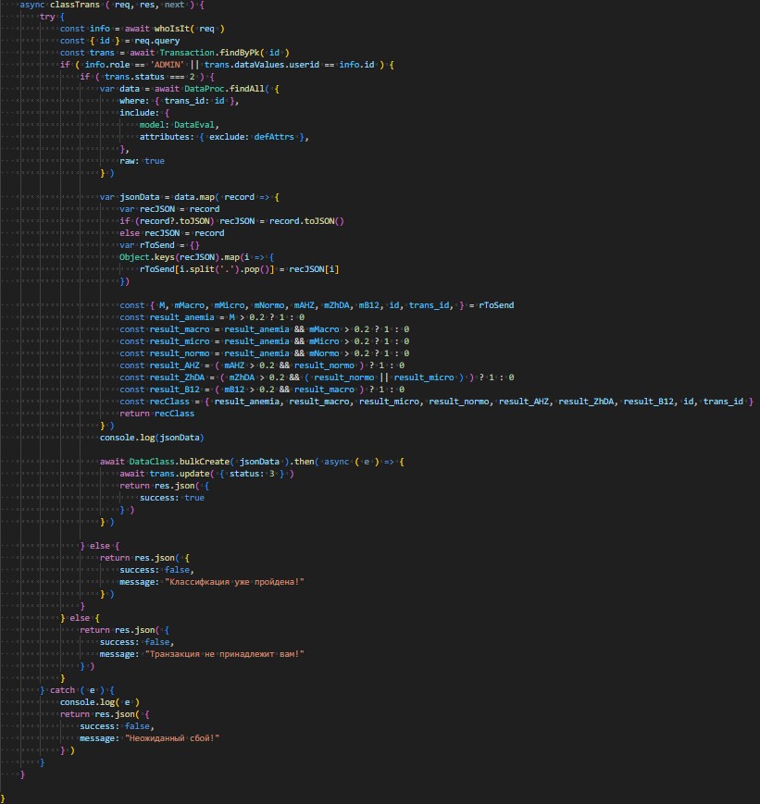Click 'success: true' property
Viewport: 760px width, 804px height.
[172, 498]
